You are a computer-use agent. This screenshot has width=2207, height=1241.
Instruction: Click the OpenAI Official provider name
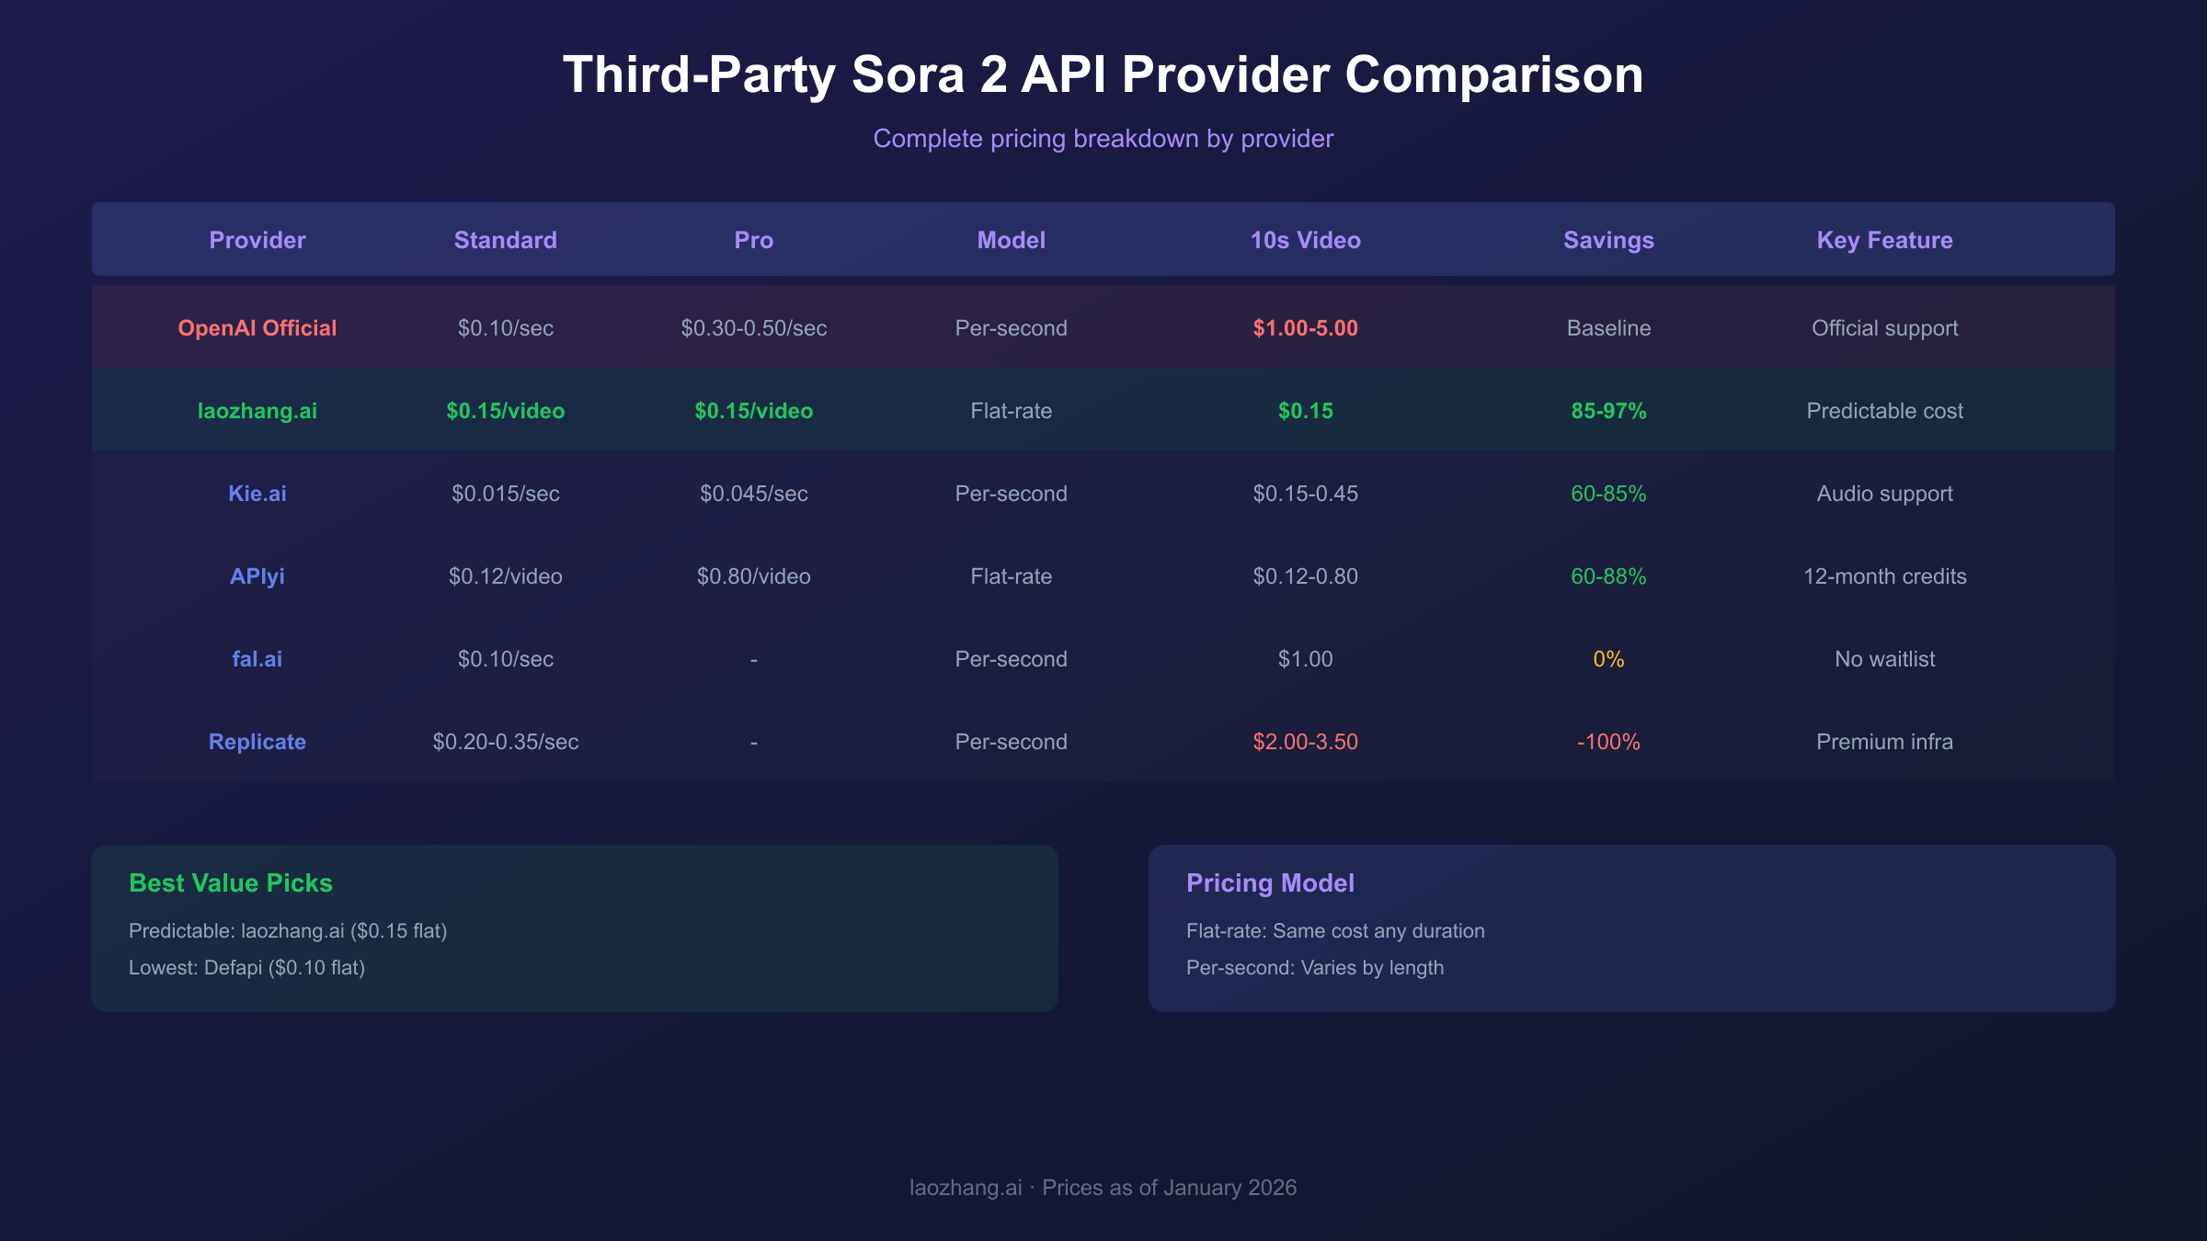[x=257, y=328]
